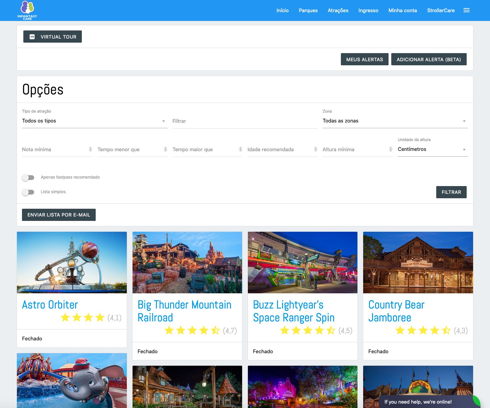
Task: Click the Tempo maior que stepper arrows
Action: 240,149
